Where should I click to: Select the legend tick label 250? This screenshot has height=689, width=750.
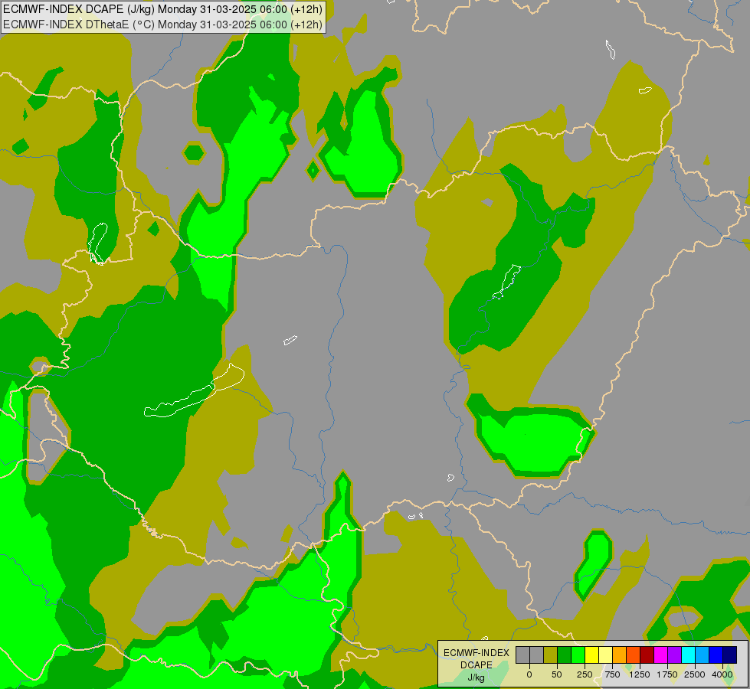pyautogui.click(x=585, y=674)
